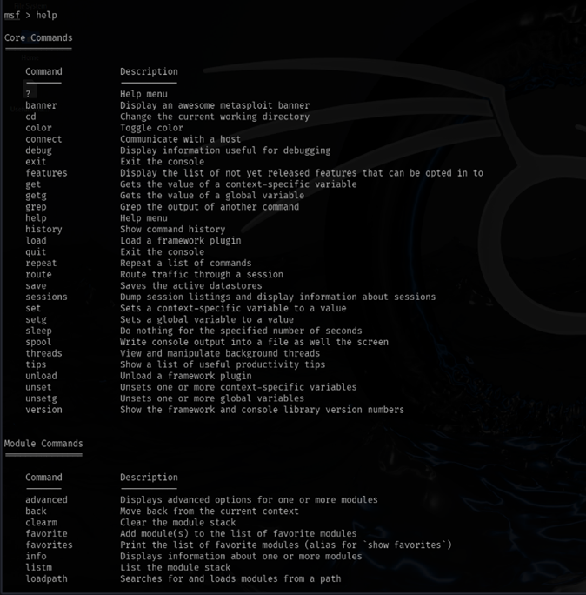Click 'Searches for and loads modules from a path'
This screenshot has height=595, width=586.
click(x=230, y=579)
